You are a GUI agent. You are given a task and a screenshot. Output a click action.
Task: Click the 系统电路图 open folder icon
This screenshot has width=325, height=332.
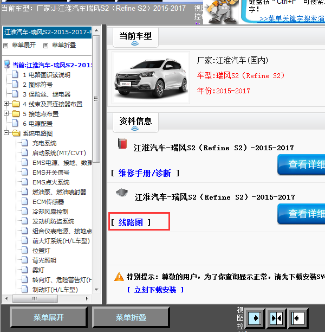tap(16, 133)
